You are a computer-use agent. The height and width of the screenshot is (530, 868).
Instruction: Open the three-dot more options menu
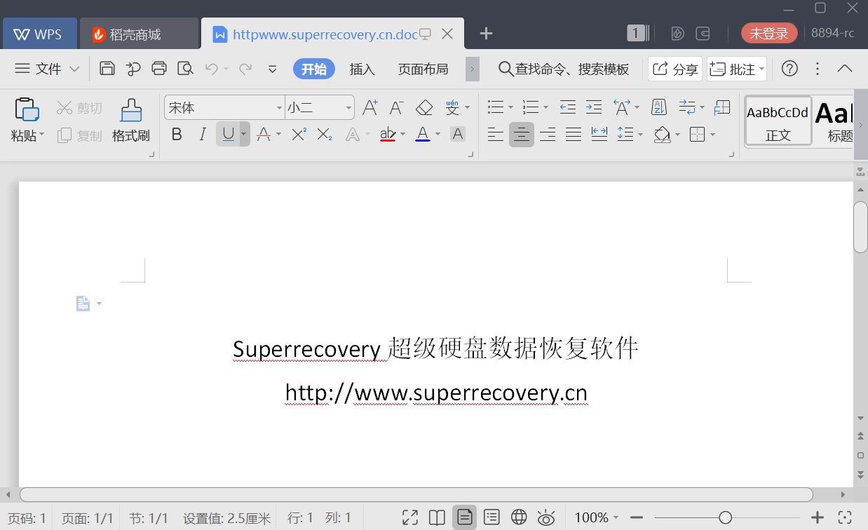tap(818, 69)
